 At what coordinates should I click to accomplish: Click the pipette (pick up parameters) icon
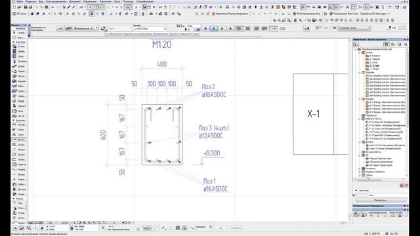pyautogui.click(x=69, y=7)
